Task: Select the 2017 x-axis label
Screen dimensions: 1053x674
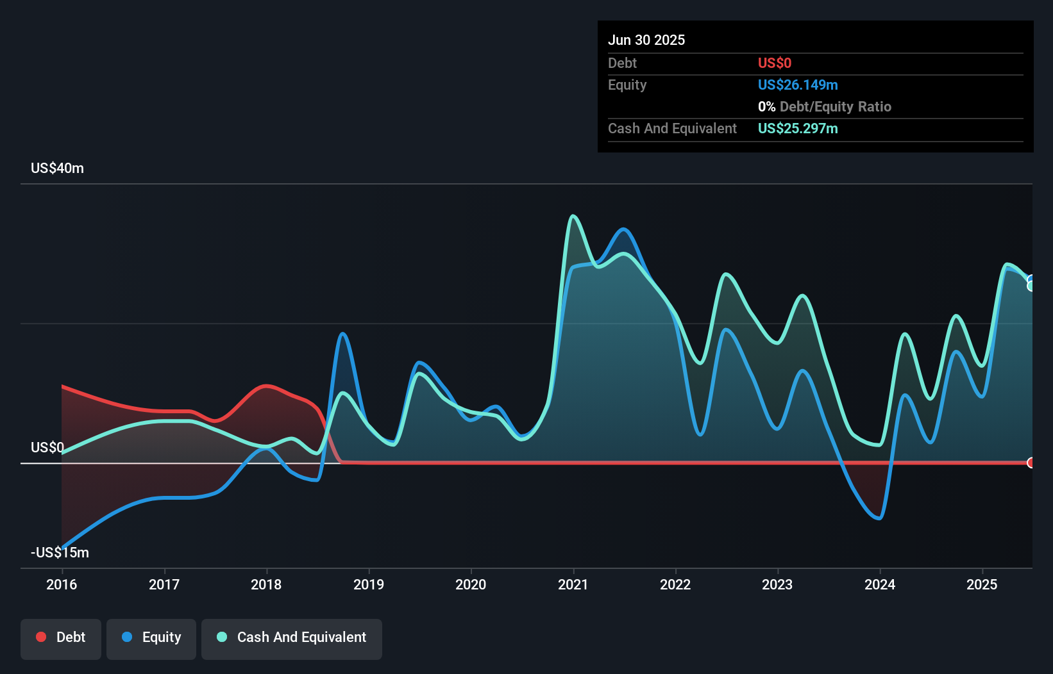Action: click(x=164, y=584)
